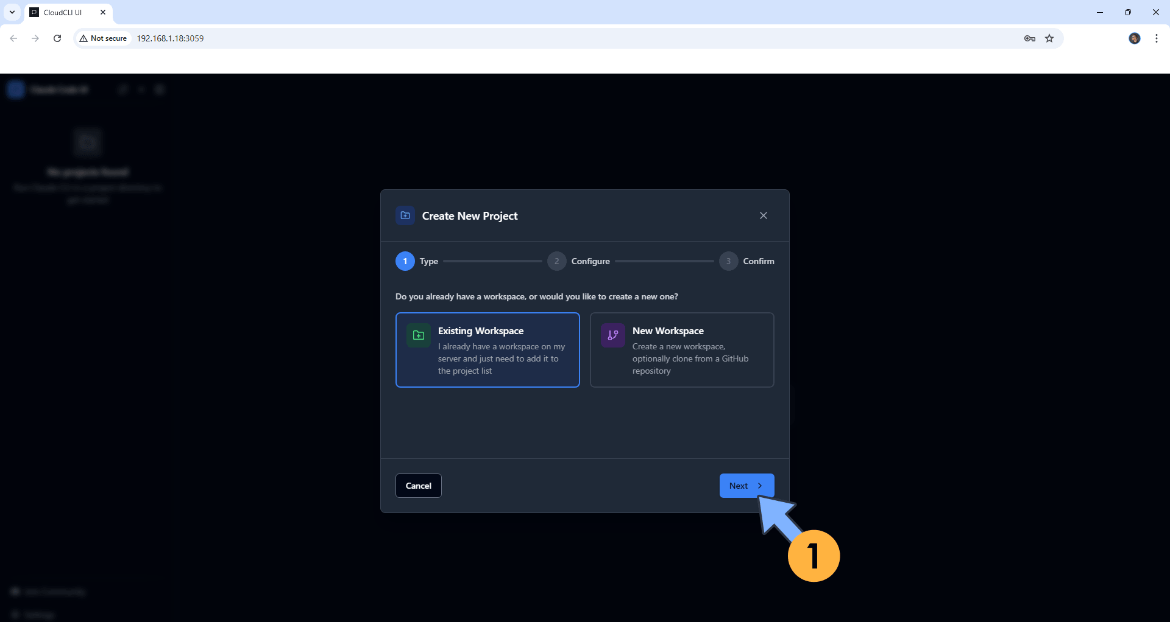Click the Not secure site info chip
The height and width of the screenshot is (622, 1170).
click(103, 38)
